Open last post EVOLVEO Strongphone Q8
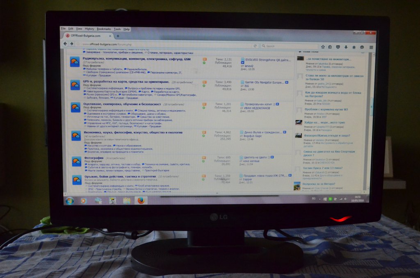The image size is (420, 278). click(x=268, y=60)
